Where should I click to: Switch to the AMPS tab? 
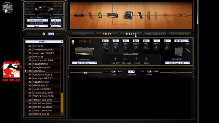(x=107, y=34)
